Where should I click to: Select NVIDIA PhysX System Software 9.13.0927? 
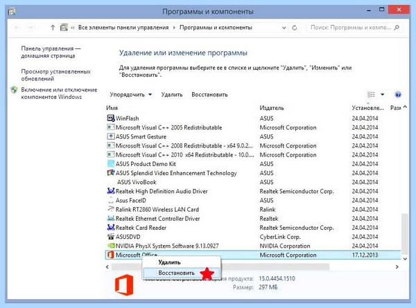pos(167,246)
